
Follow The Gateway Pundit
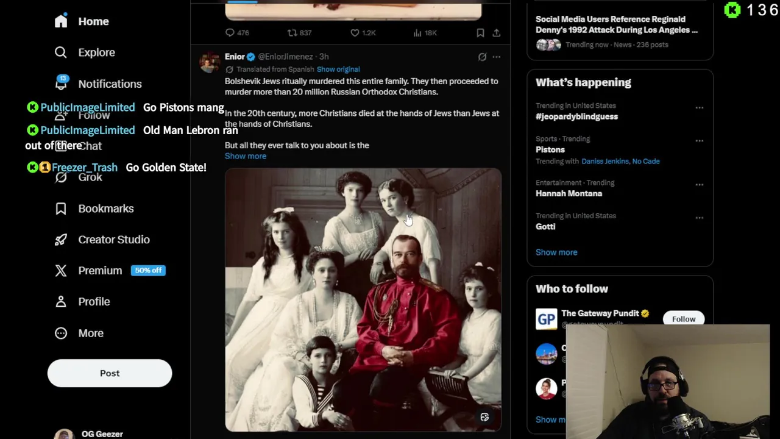pos(684,319)
